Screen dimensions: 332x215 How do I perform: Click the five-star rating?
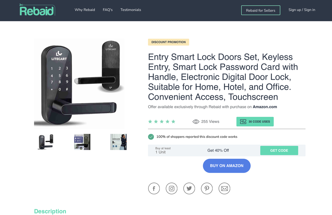[162, 121]
